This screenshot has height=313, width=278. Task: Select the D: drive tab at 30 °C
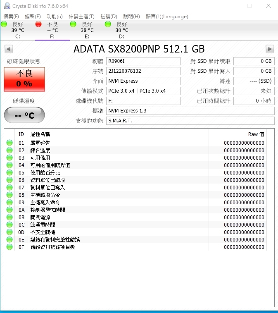click(121, 30)
